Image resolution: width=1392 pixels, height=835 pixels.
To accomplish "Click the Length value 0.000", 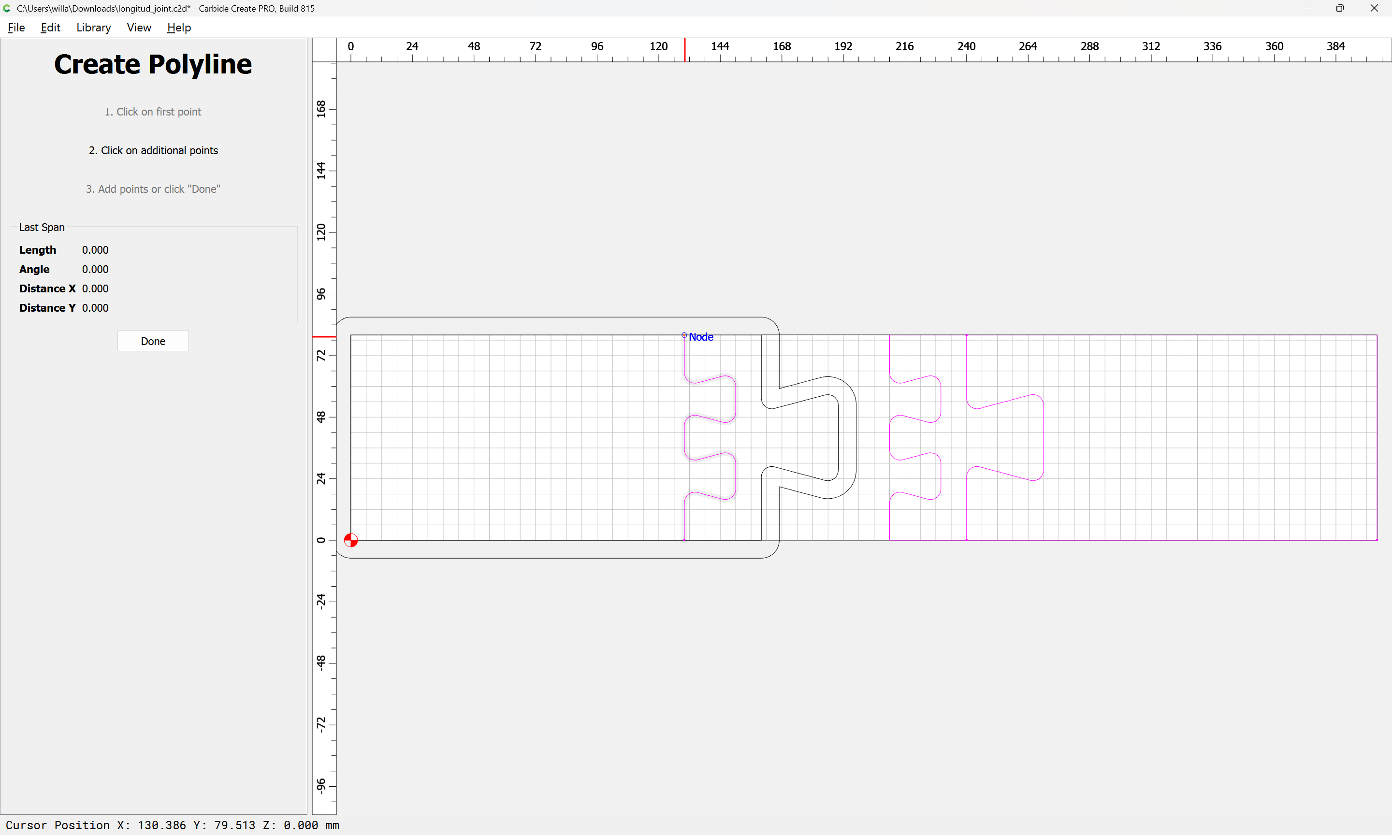I will [x=95, y=250].
